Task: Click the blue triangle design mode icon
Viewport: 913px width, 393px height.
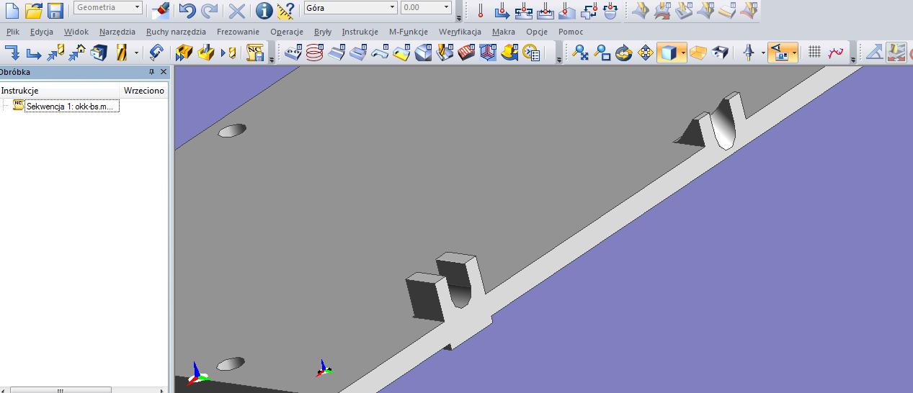Action: 875,53
